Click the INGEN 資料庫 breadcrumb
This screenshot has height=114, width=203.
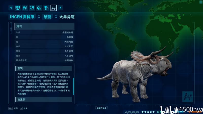[x=22, y=17]
